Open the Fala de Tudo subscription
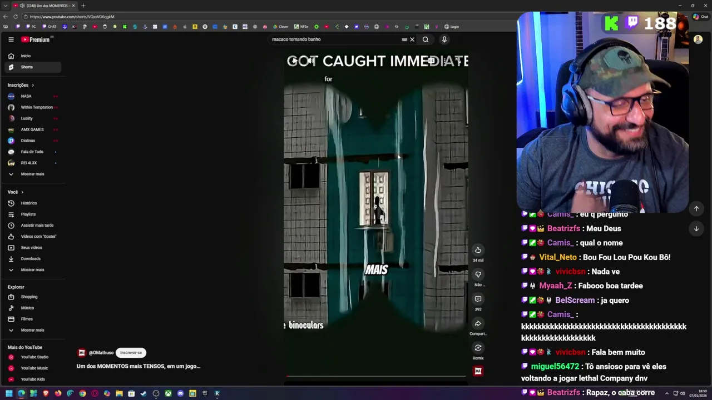Viewport: 712px width, 400px height. coord(32,152)
